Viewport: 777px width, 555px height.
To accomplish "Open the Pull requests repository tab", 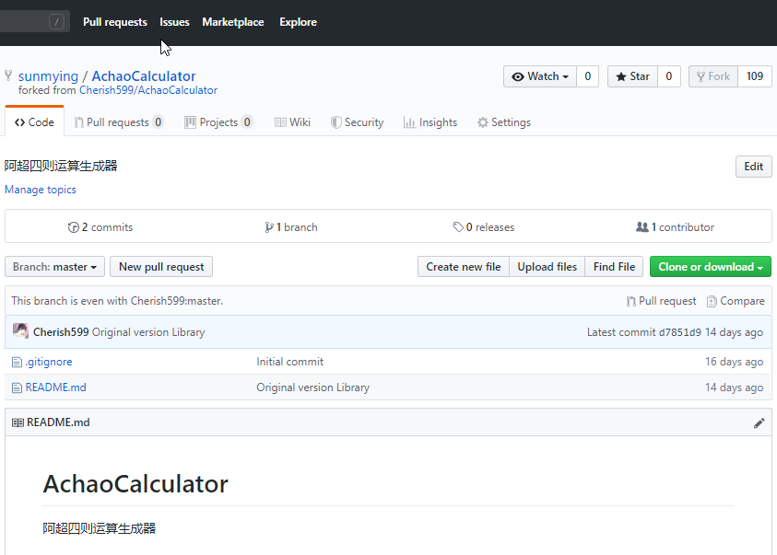I will click(118, 122).
